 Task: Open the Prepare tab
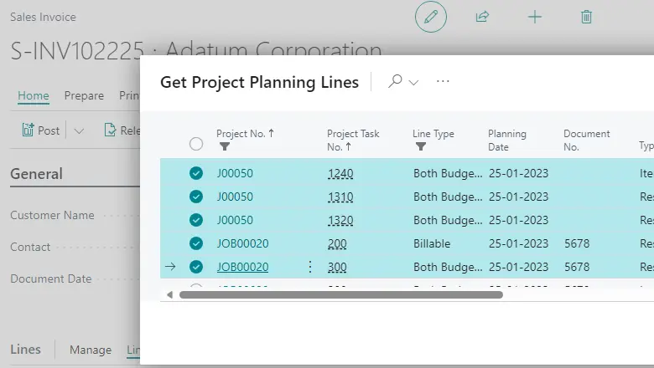pos(84,96)
